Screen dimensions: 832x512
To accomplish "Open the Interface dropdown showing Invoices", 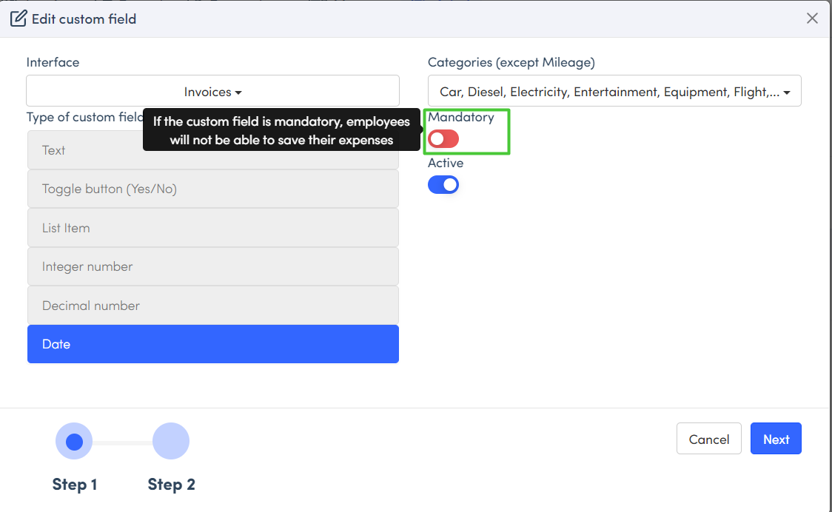I will [x=212, y=92].
